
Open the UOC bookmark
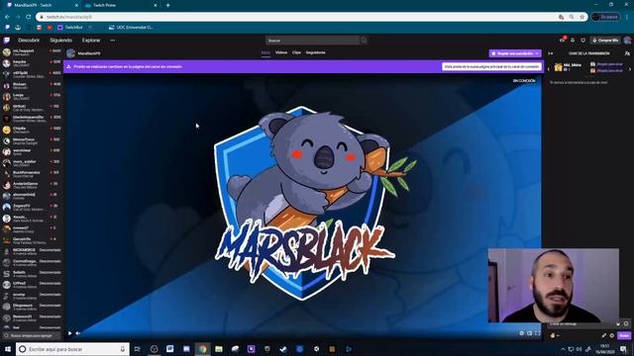(x=131, y=28)
